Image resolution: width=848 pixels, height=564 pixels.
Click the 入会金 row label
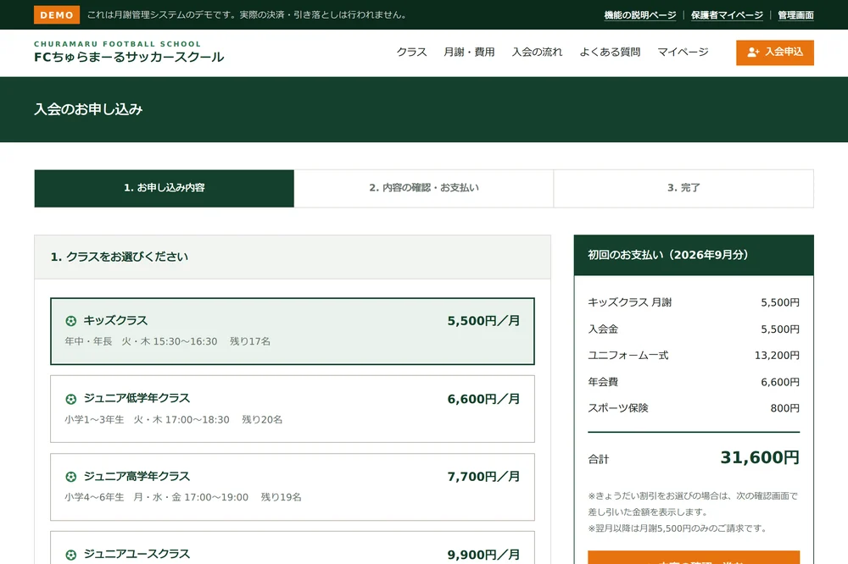pos(603,329)
